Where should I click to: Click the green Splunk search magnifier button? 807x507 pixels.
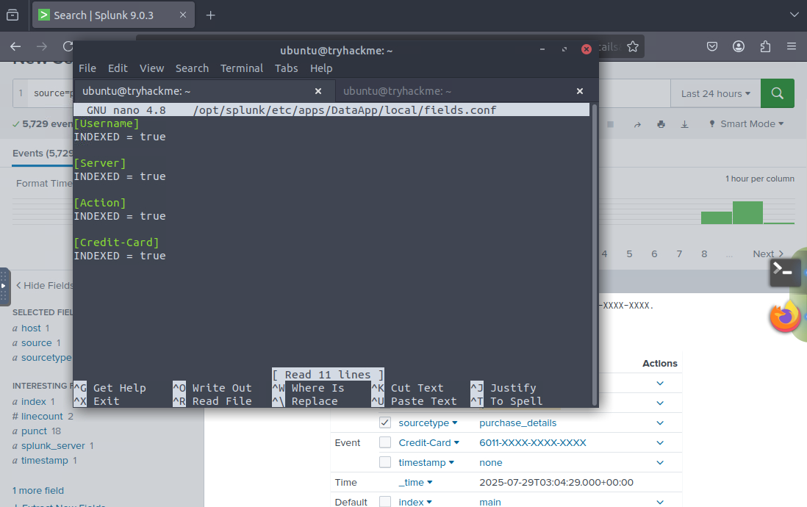[x=777, y=93]
